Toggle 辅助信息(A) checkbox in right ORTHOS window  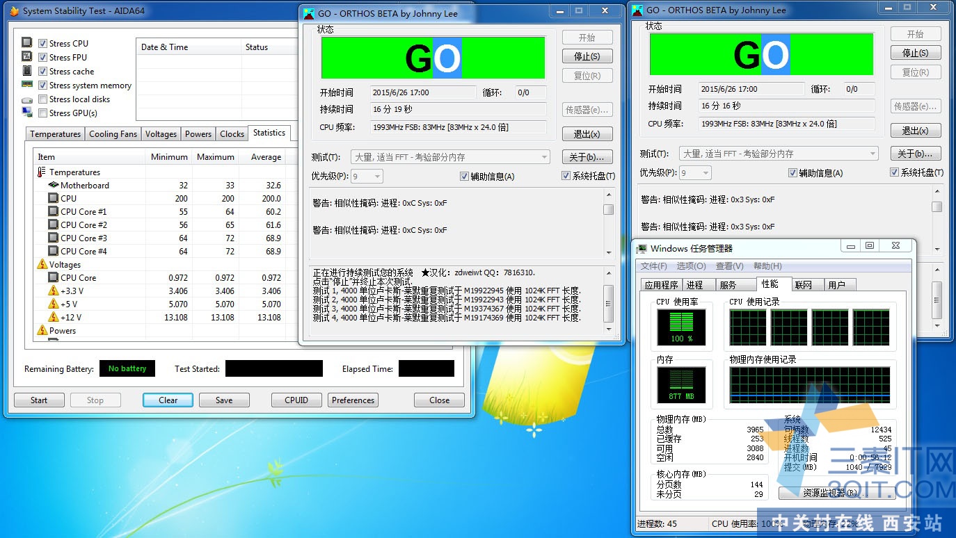(x=792, y=173)
